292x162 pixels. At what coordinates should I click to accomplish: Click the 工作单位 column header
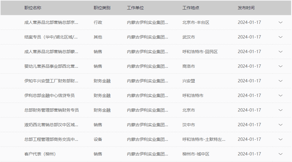(x=135, y=8)
